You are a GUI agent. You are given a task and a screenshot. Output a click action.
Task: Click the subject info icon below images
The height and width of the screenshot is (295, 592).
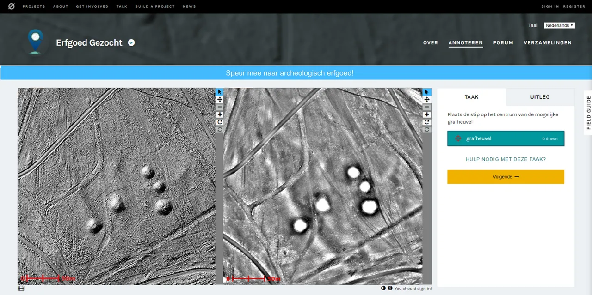pos(390,289)
